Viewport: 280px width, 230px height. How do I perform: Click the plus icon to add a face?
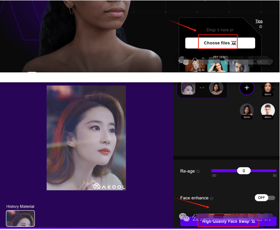tap(247, 88)
